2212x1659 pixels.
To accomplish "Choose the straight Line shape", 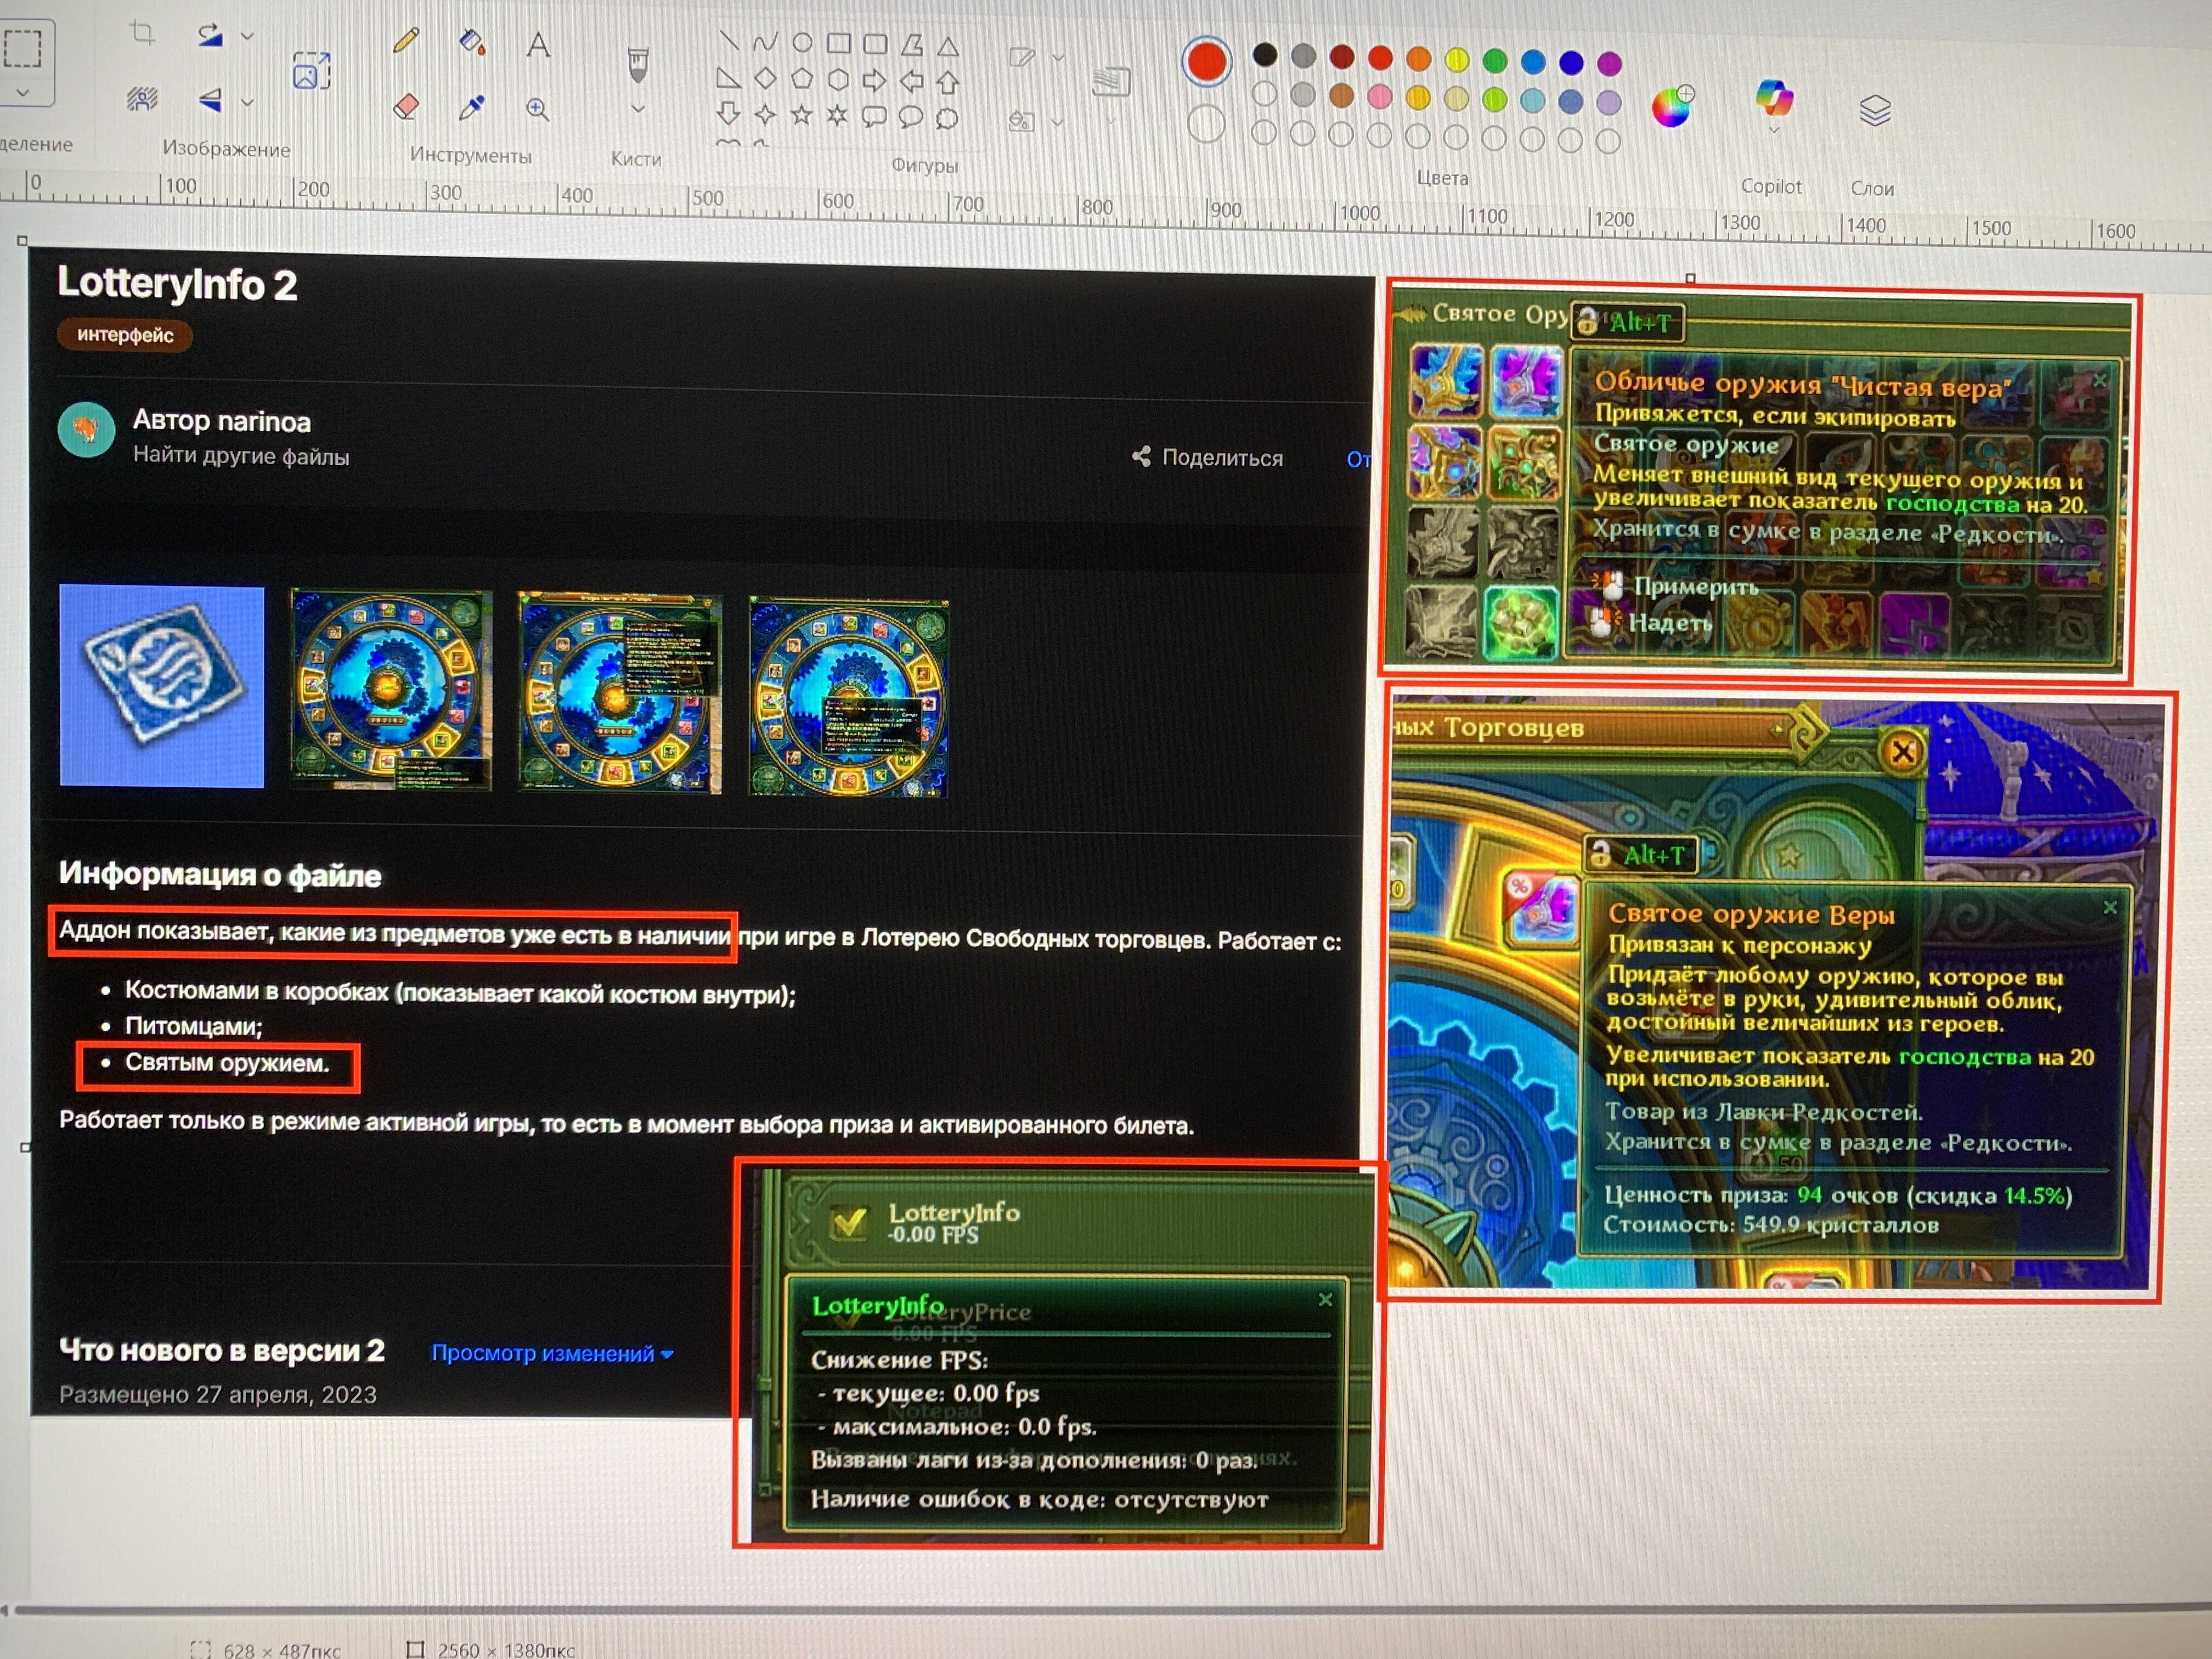I will tap(729, 41).
